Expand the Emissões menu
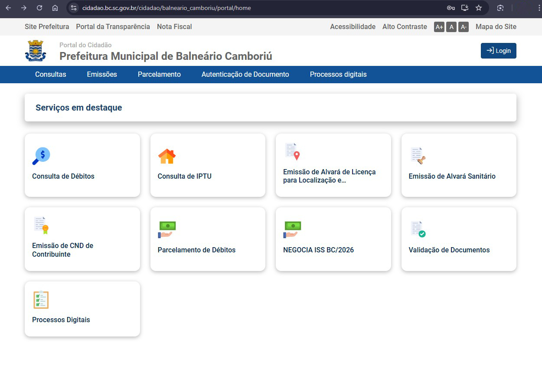Image resolution: width=542 pixels, height=369 pixels. [102, 75]
